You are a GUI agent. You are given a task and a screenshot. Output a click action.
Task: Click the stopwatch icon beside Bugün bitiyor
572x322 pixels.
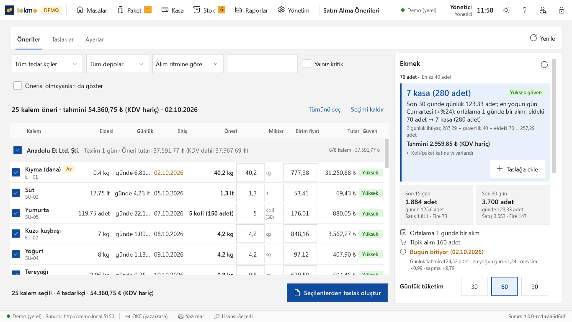pos(403,252)
